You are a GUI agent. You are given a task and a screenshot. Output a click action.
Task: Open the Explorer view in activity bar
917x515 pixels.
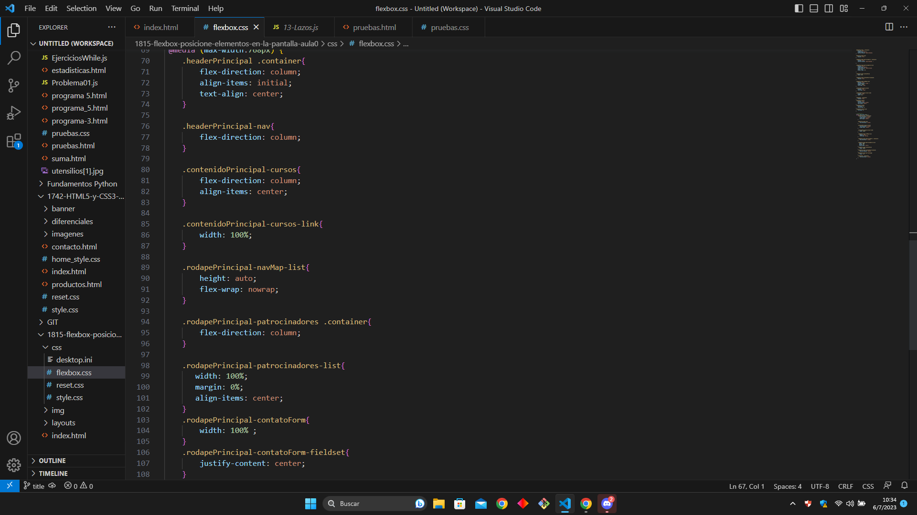pos(14,31)
